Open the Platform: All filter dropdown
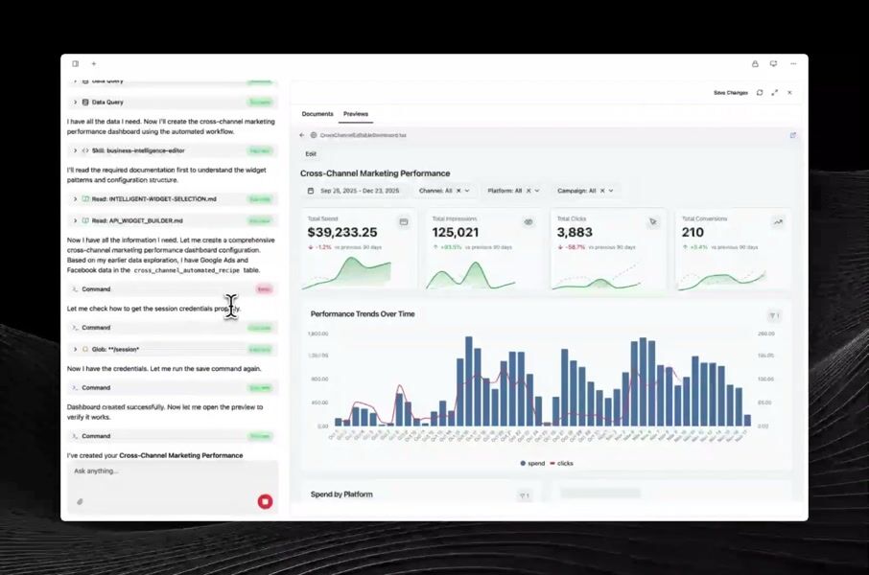 click(x=513, y=191)
